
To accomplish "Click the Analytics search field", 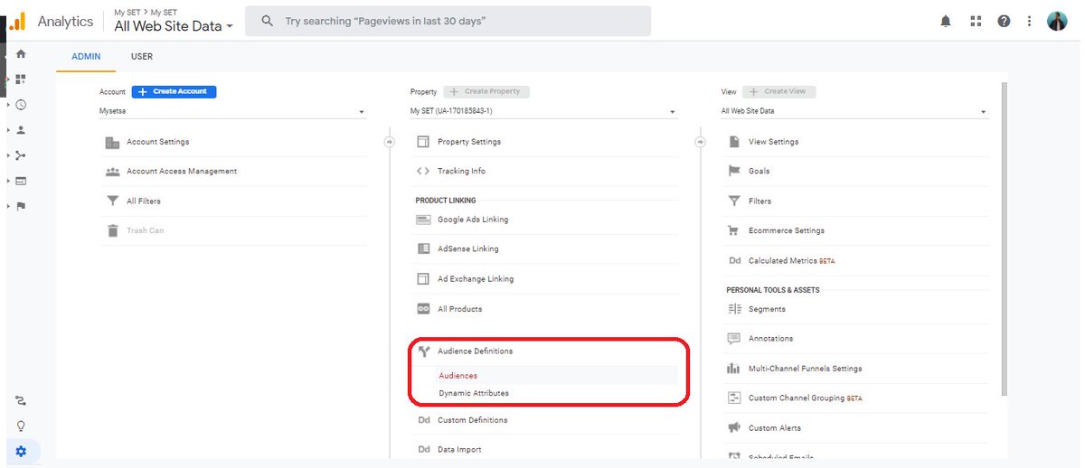I will coord(448,21).
